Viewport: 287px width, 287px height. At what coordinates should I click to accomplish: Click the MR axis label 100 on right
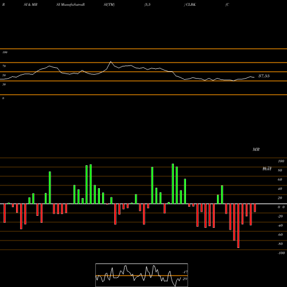click(281, 161)
